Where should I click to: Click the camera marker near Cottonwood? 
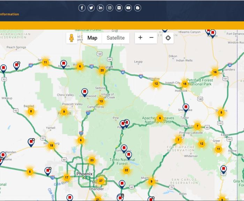point(84,92)
